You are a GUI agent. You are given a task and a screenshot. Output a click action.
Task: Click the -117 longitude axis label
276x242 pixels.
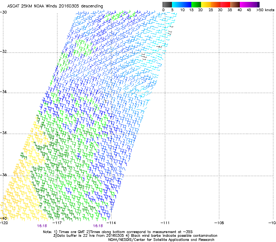57,223
